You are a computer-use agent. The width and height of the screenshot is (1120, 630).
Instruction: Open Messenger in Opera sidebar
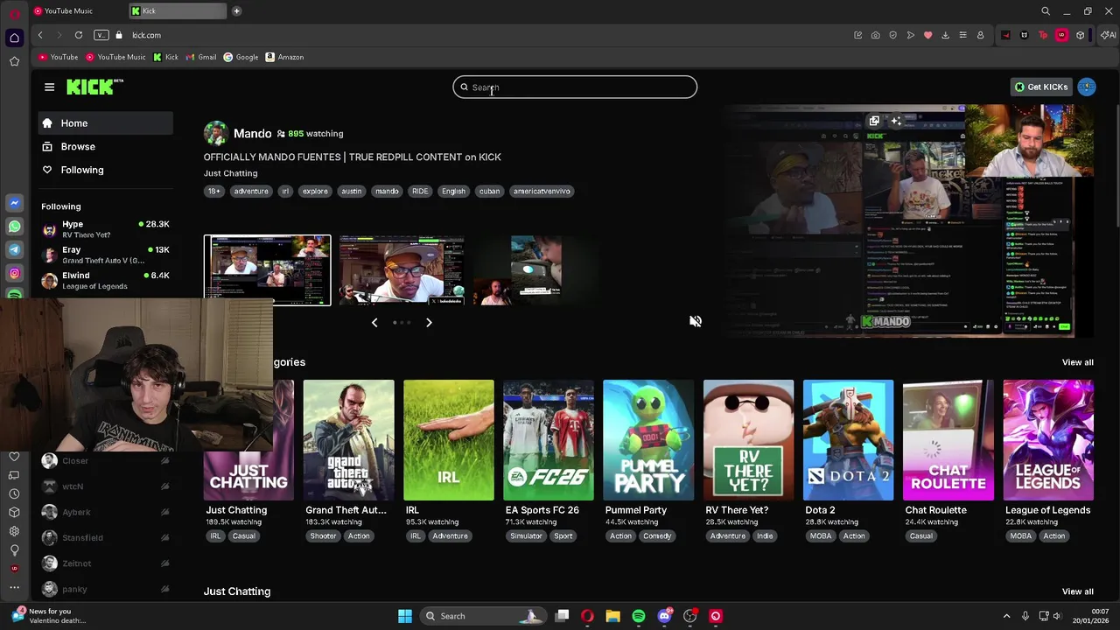pyautogui.click(x=14, y=202)
